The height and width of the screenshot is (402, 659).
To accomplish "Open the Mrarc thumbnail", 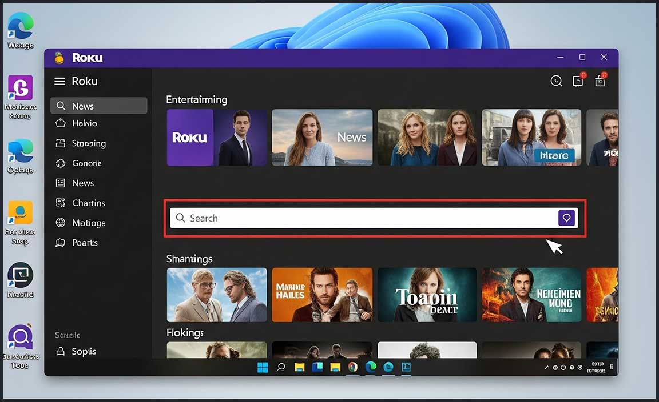I will [531, 138].
